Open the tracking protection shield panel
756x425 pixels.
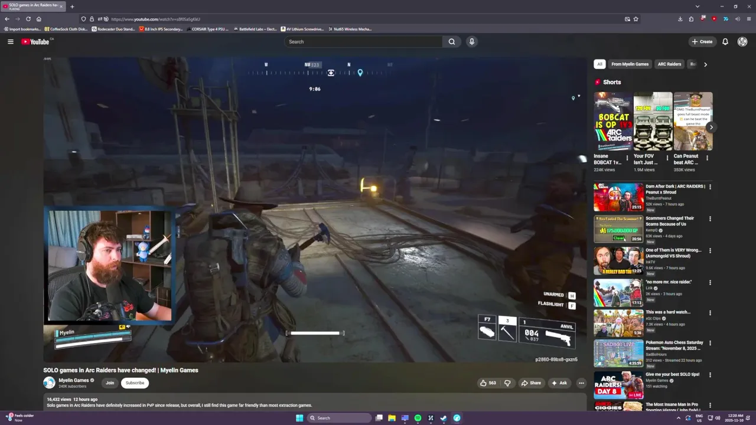pos(83,19)
